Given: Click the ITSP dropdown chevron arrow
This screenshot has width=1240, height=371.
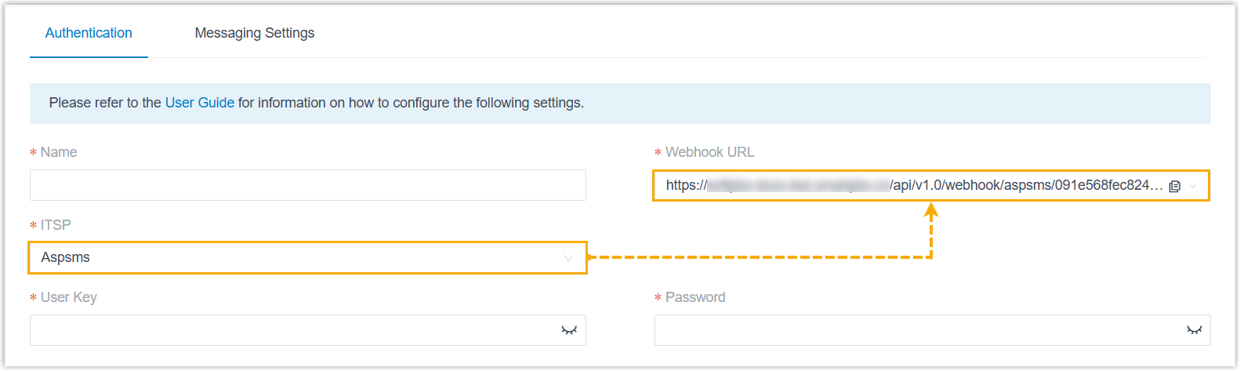Looking at the screenshot, I should tap(568, 258).
